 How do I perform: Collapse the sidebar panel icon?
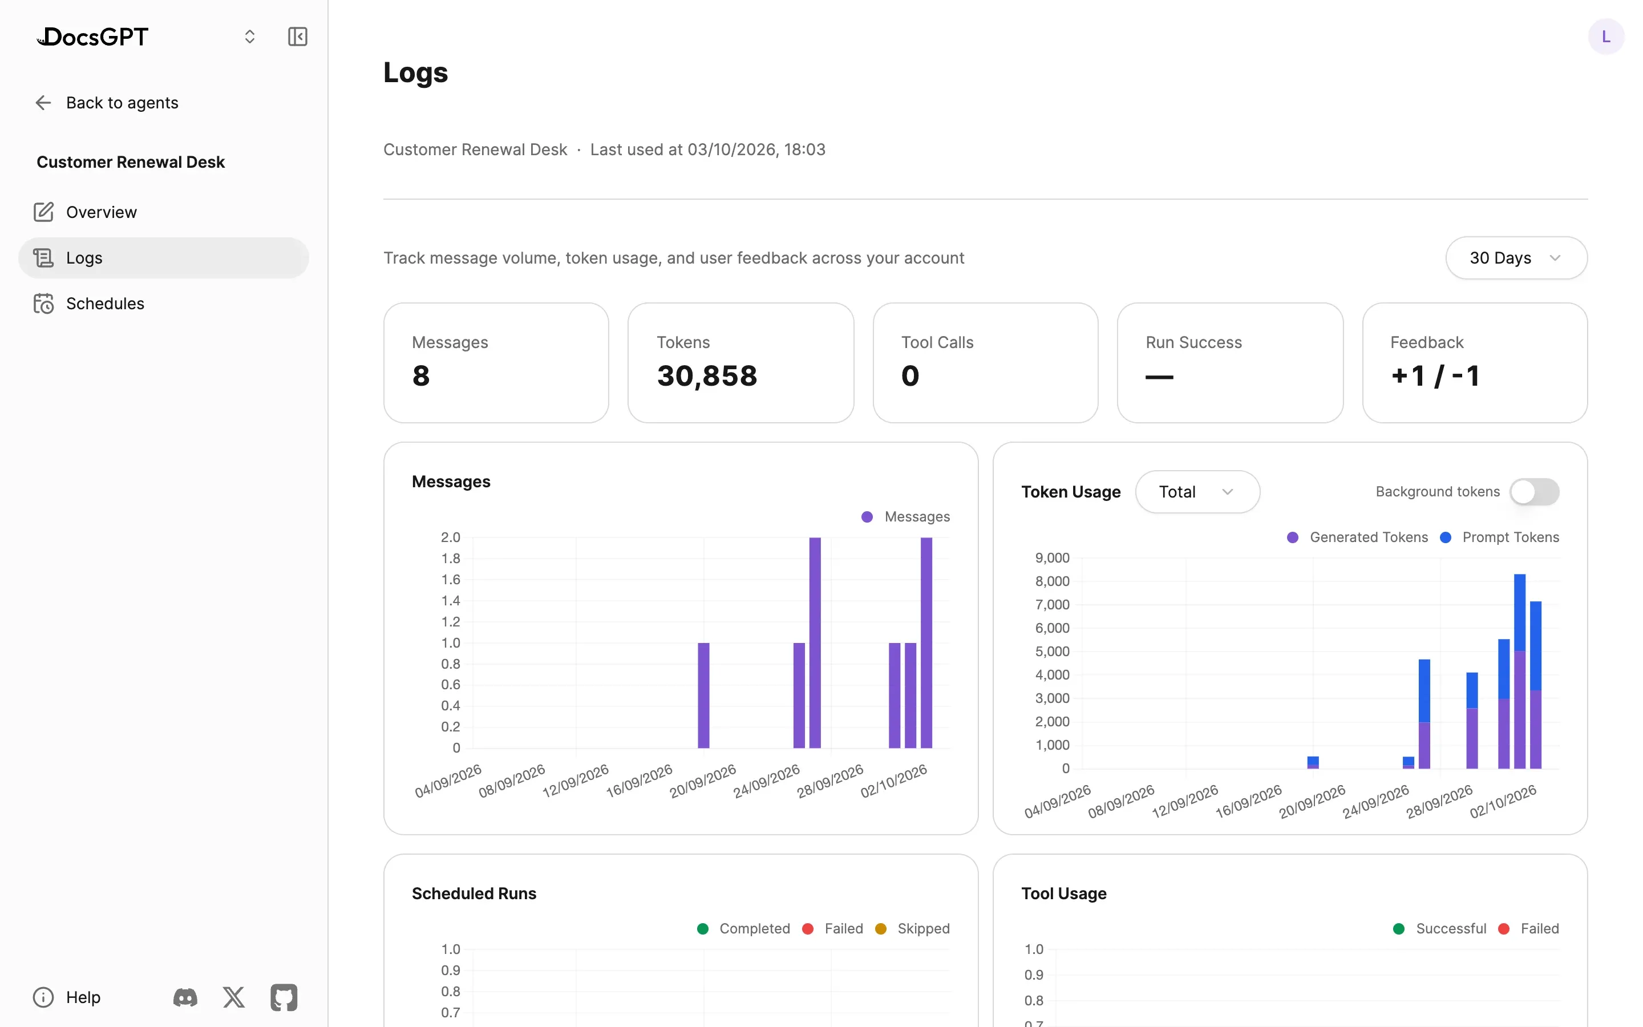point(297,37)
